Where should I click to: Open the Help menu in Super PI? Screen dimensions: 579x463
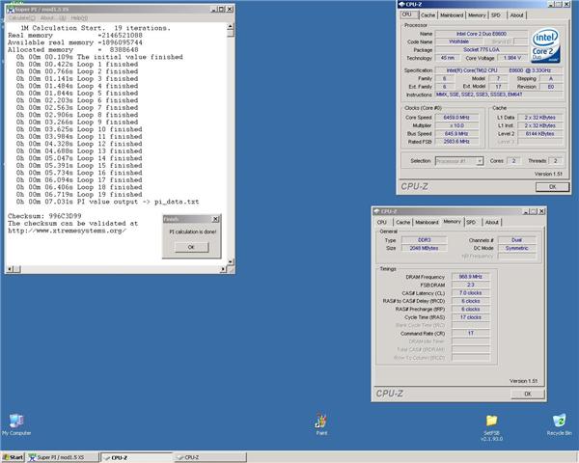tap(79, 17)
